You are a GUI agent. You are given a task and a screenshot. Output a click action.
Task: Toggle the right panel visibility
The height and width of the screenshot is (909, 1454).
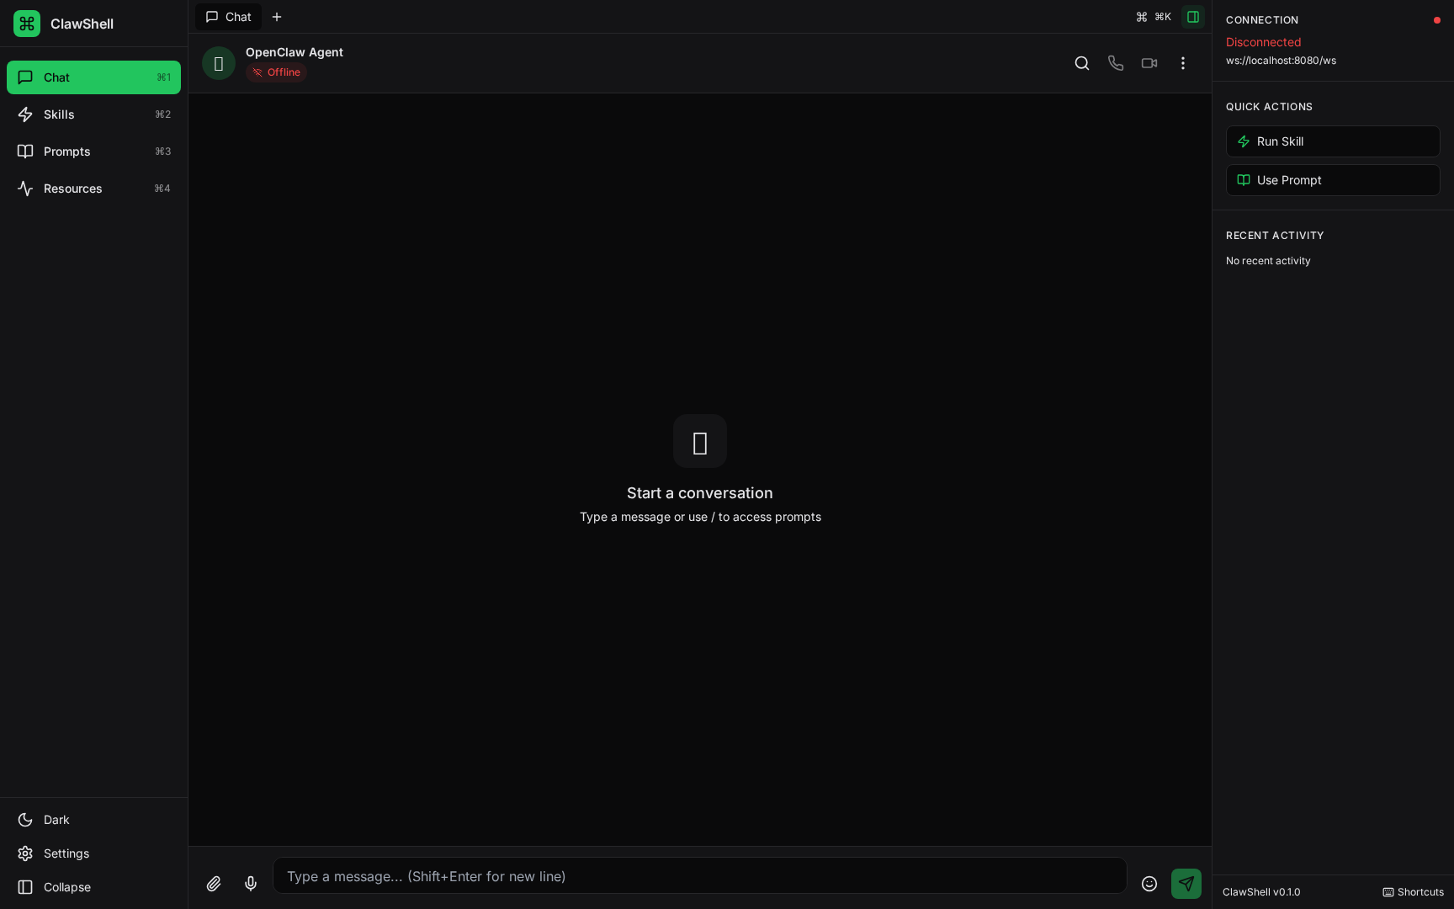click(x=1192, y=17)
